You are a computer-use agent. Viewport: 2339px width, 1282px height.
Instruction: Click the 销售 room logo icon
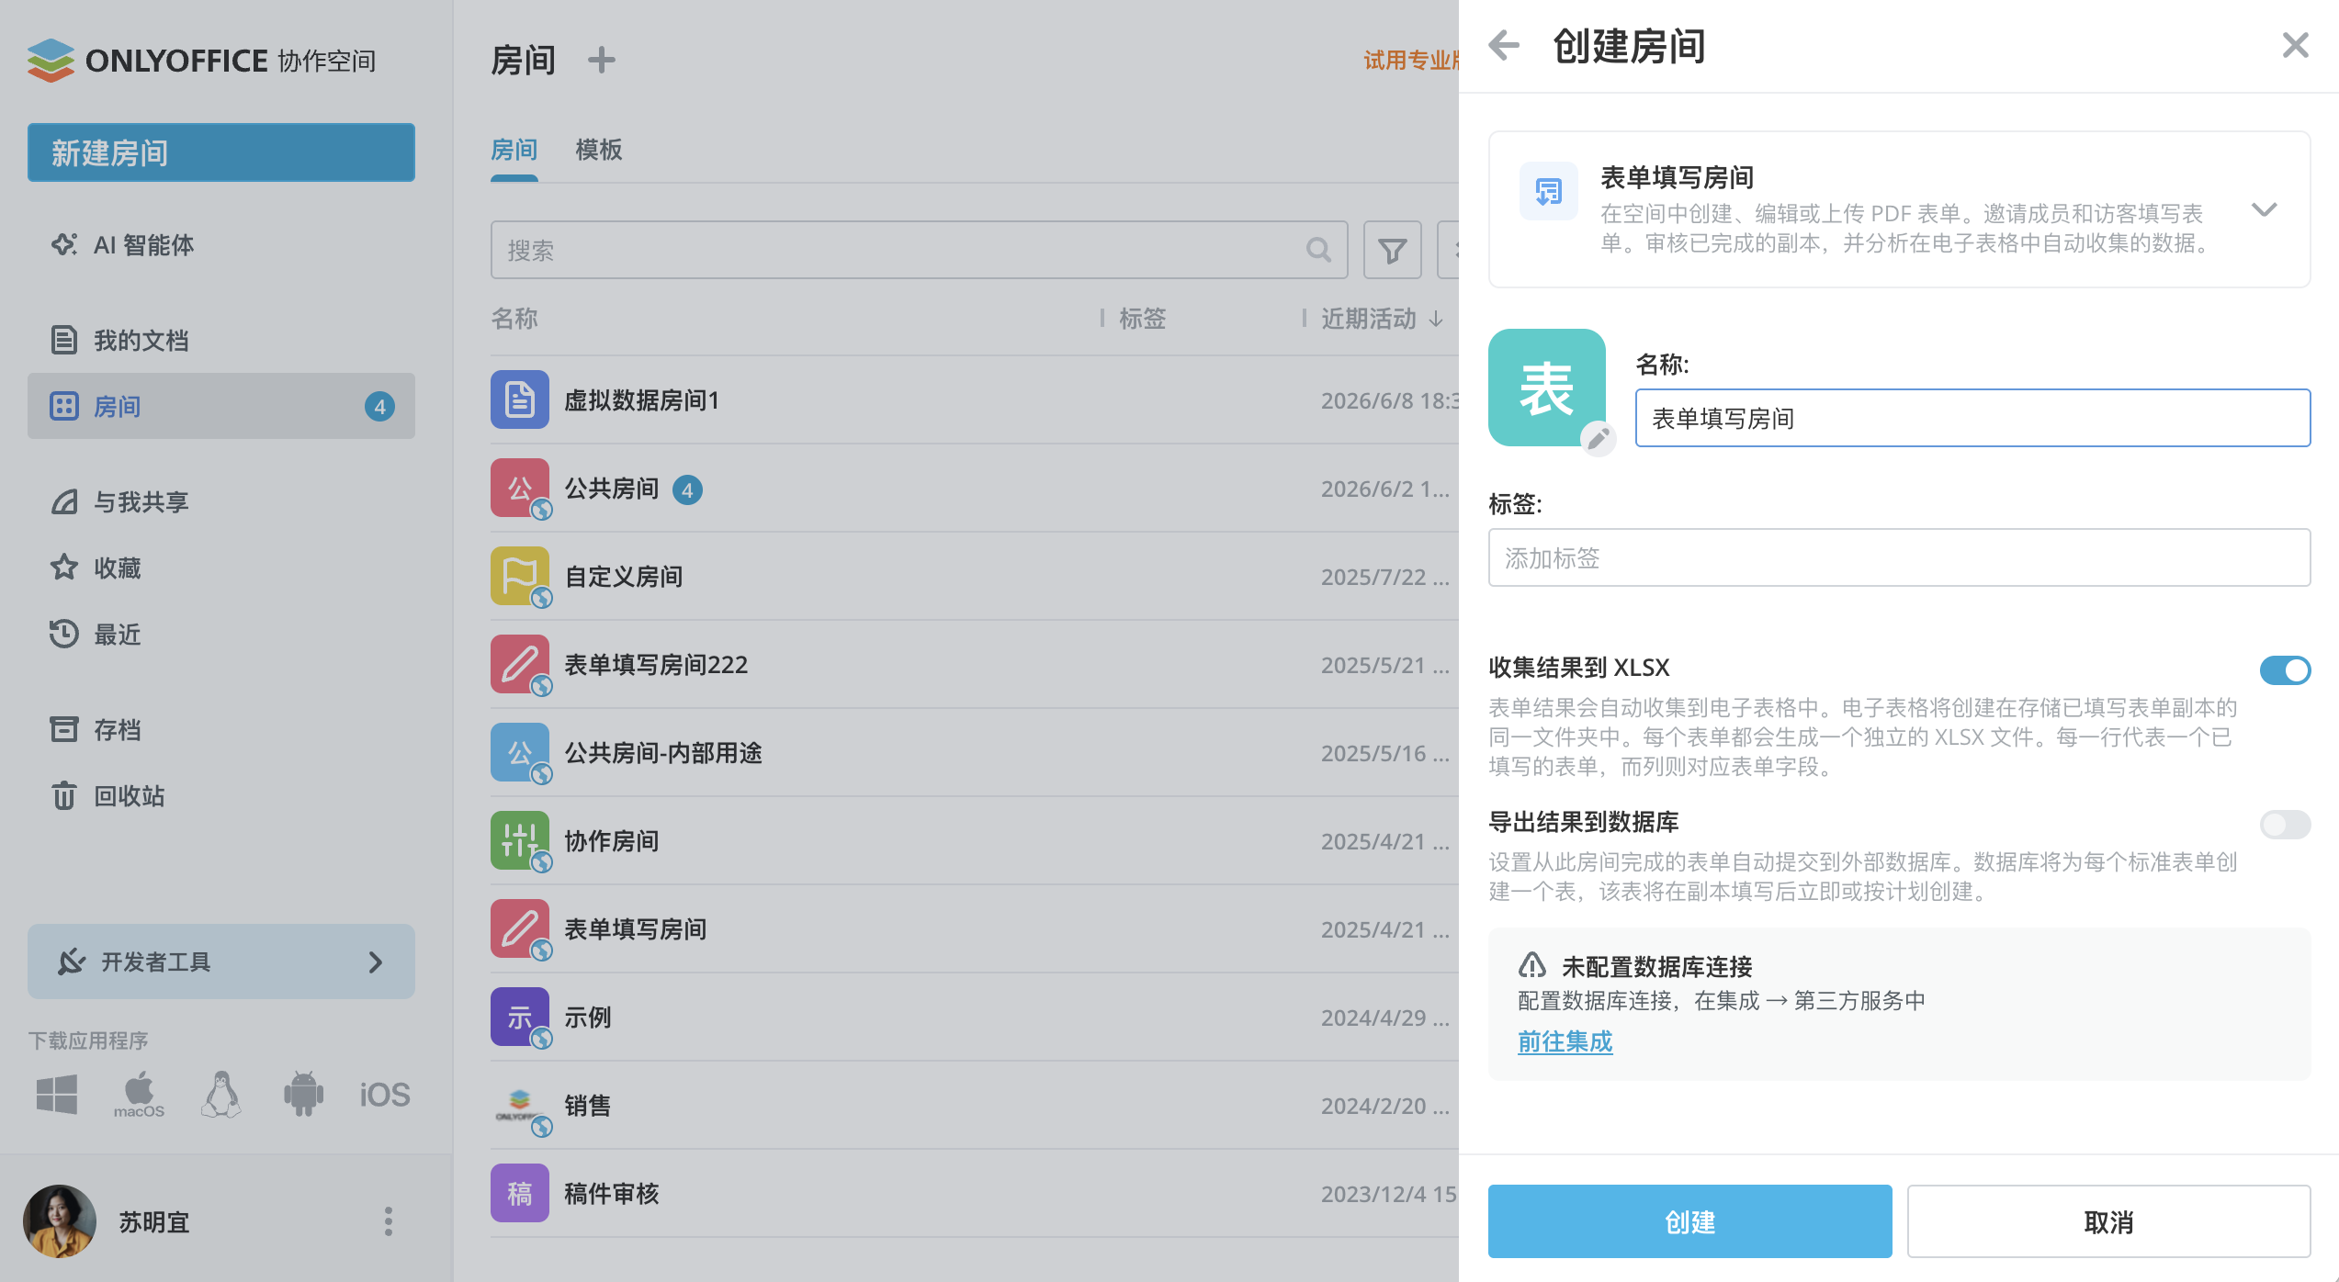click(x=520, y=1105)
